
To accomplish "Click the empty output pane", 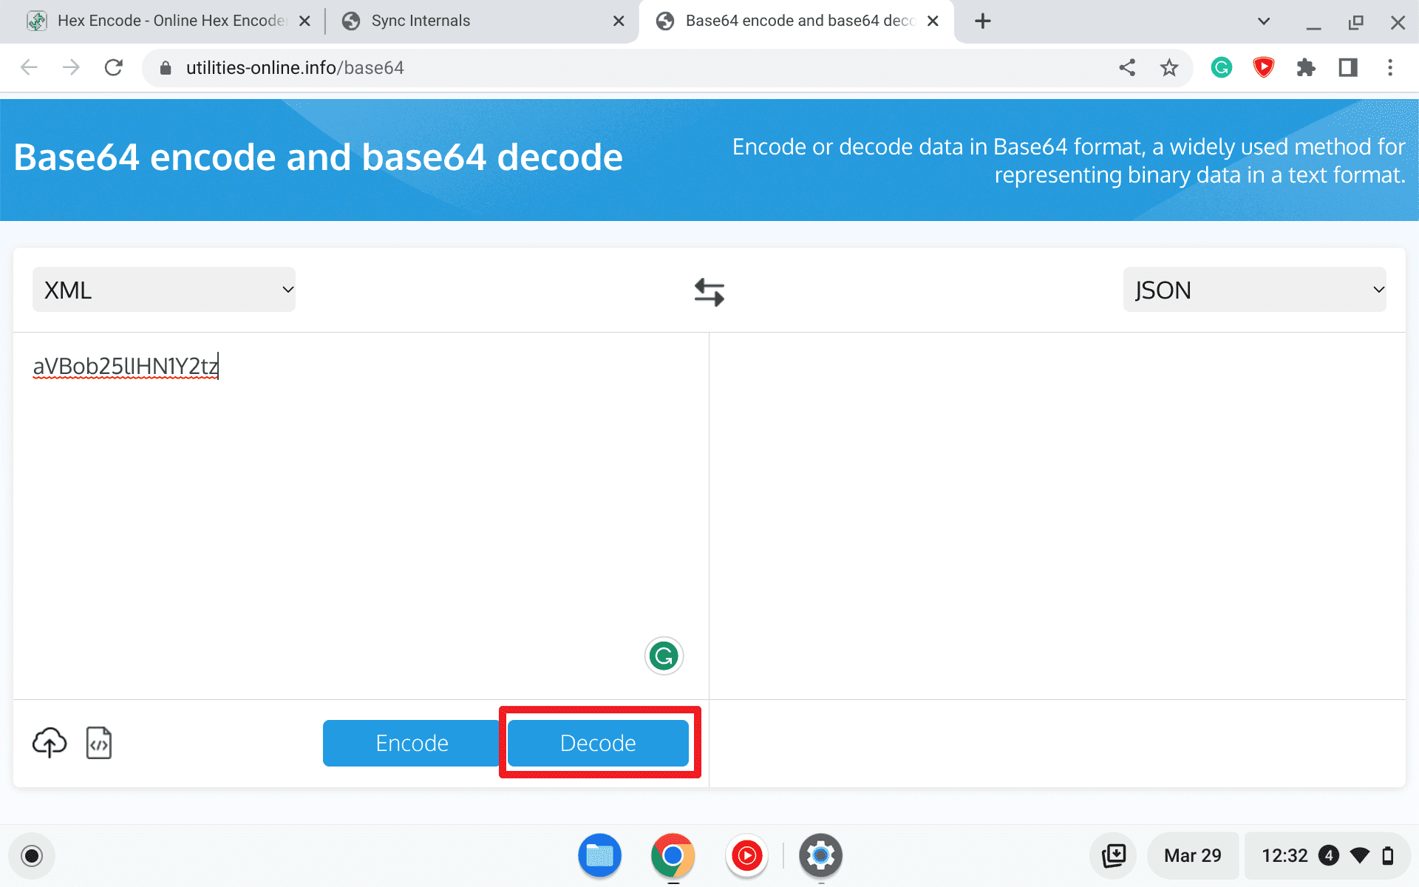I will tap(1058, 516).
